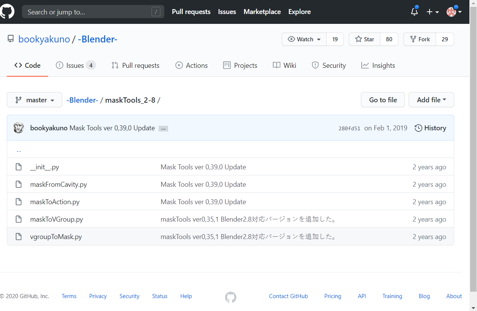This screenshot has height=311, width=477.
Task: Expand the Add file dropdown
Action: tap(431, 100)
